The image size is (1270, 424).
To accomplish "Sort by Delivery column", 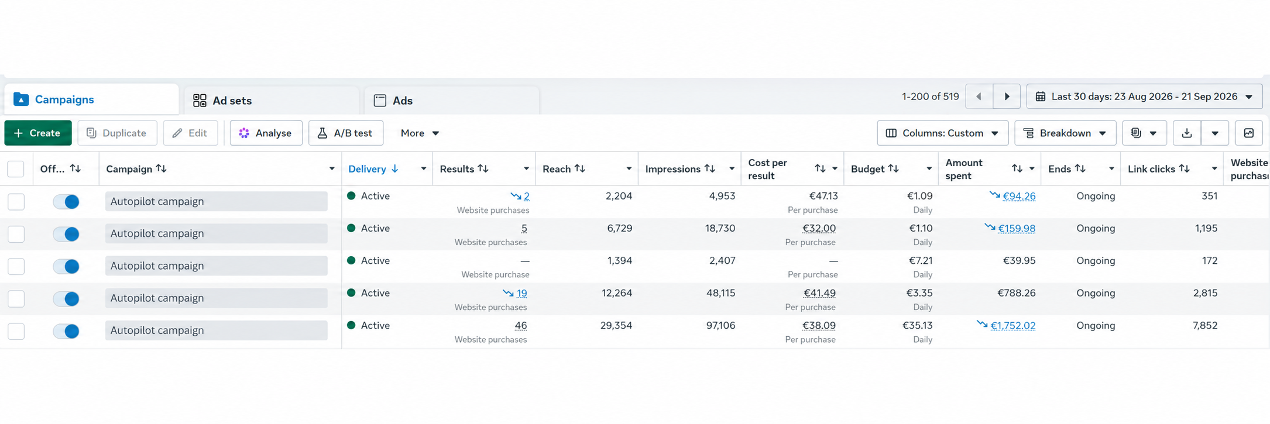I will [373, 169].
